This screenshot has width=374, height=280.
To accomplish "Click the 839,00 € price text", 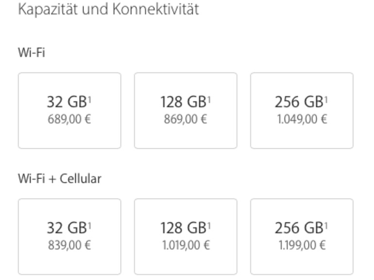I will point(69,246).
